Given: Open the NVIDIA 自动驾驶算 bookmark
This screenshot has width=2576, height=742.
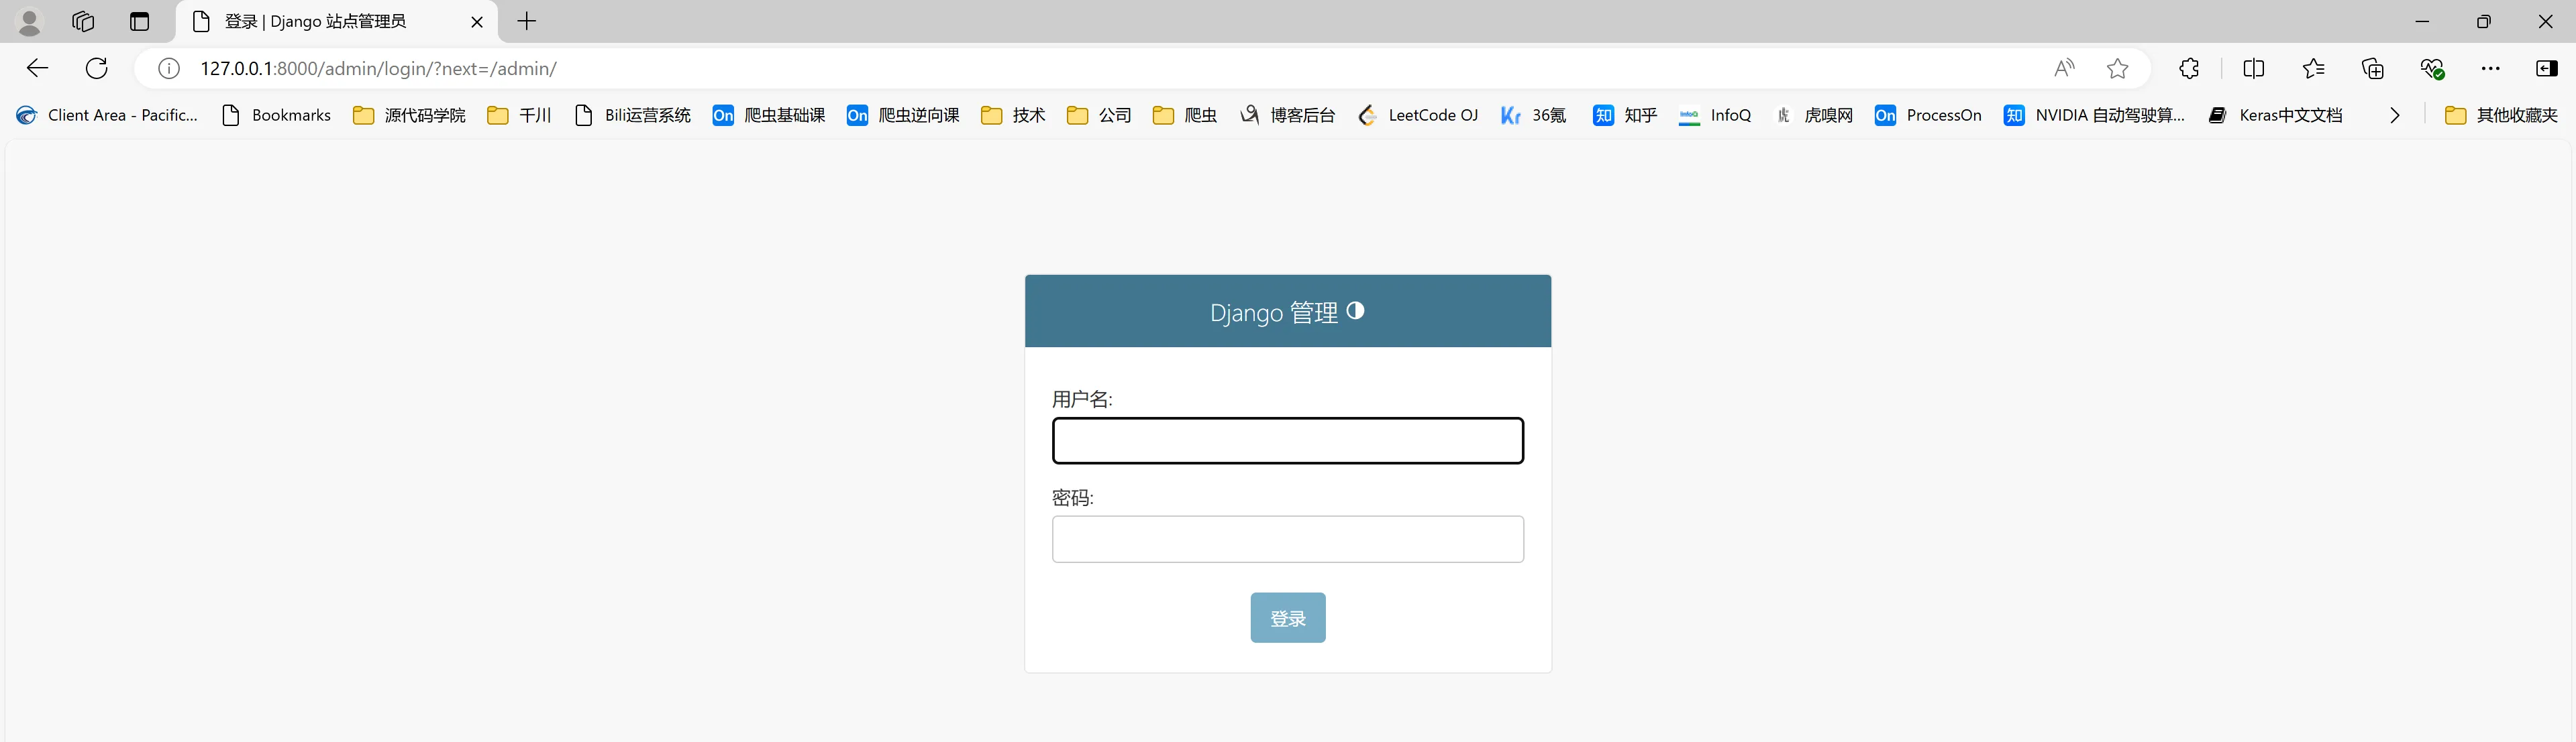Looking at the screenshot, I should tap(2095, 115).
